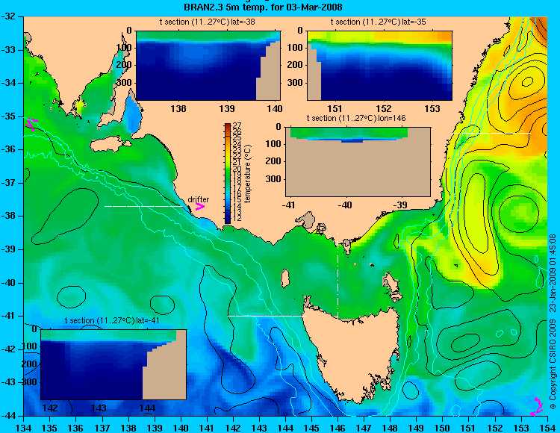Open the lon=146 temperature section inset plot
Image resolution: width=560 pixels, height=433 pixels.
point(358,161)
